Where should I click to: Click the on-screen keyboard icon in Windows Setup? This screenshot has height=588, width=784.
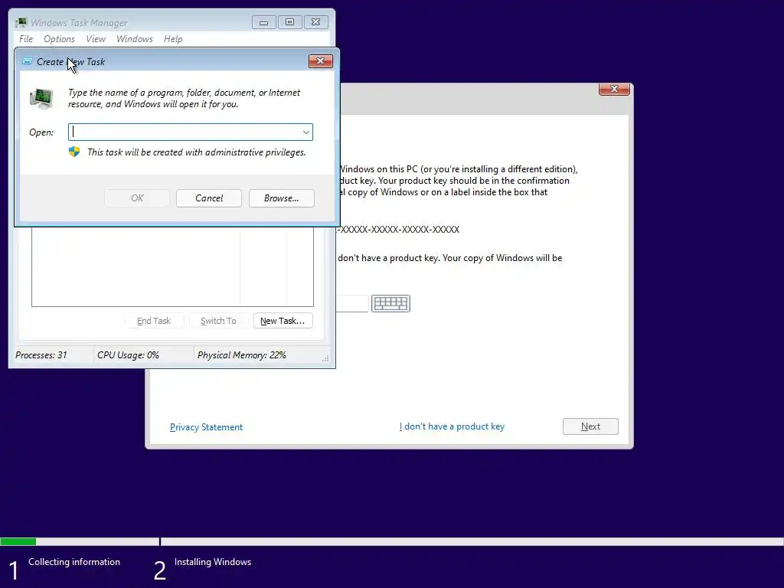point(390,303)
